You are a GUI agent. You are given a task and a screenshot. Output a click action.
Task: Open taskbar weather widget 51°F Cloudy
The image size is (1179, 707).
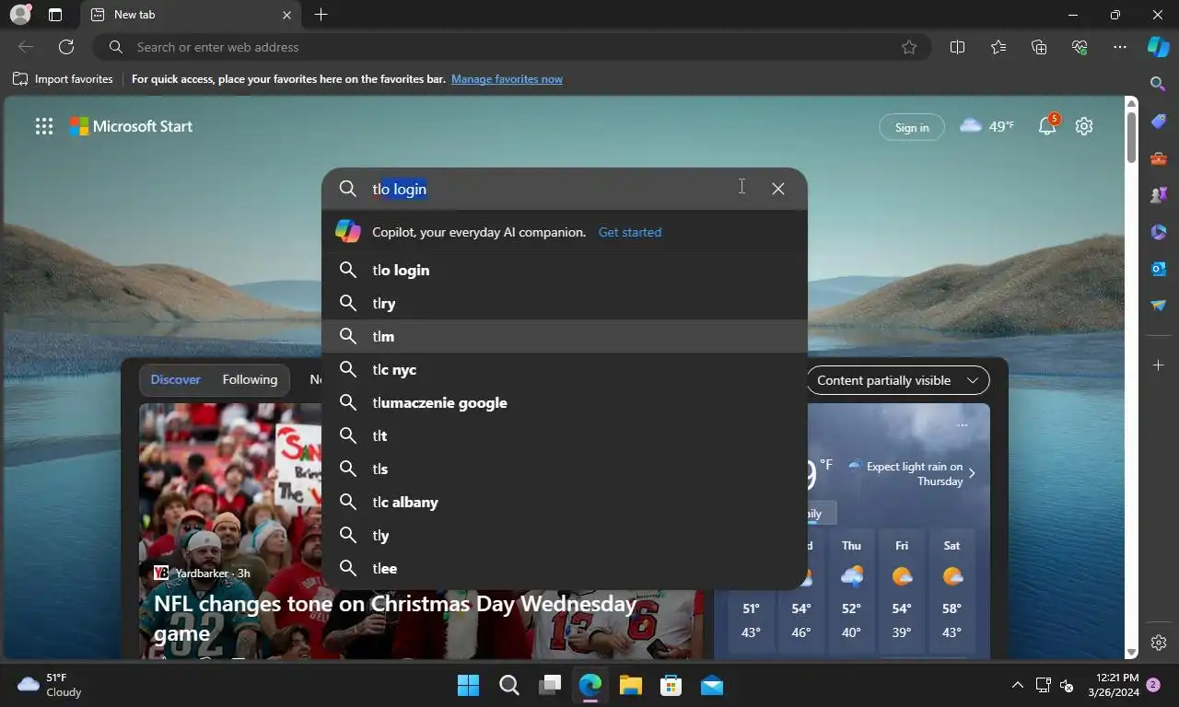click(51, 685)
